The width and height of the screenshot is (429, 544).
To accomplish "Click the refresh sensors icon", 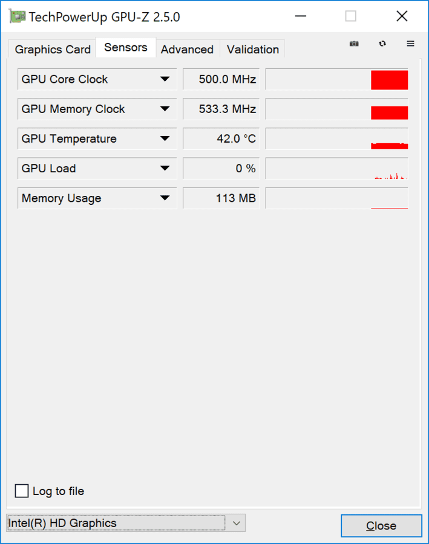I will click(382, 44).
